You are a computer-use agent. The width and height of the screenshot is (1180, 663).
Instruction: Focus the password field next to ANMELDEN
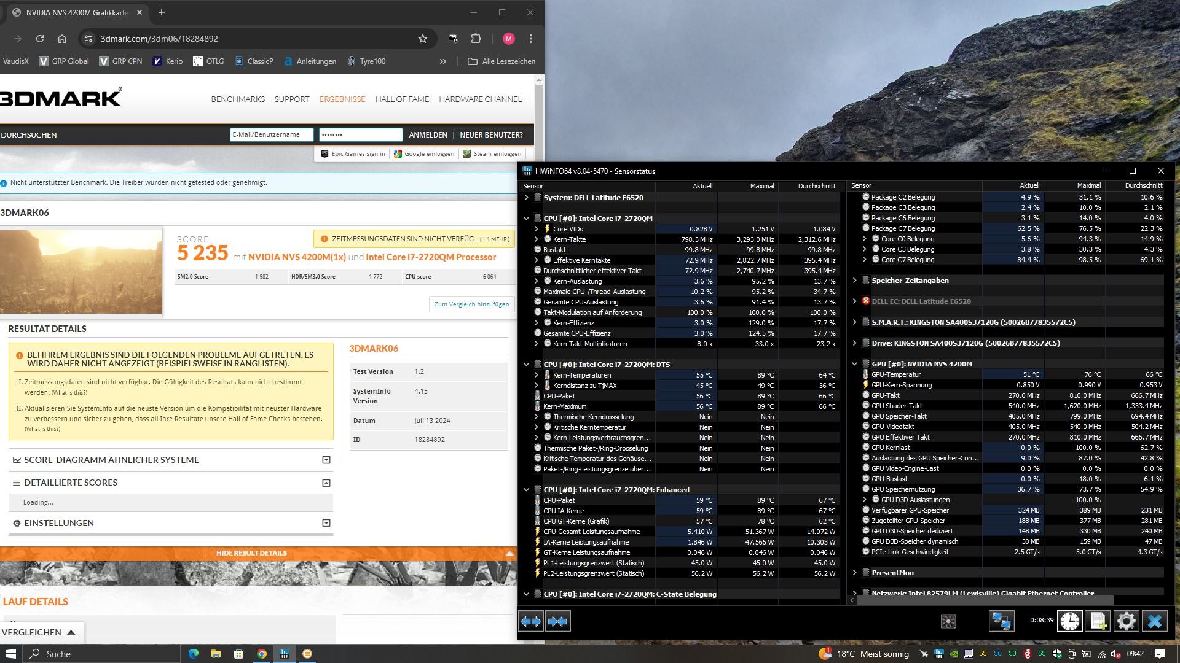coord(361,134)
